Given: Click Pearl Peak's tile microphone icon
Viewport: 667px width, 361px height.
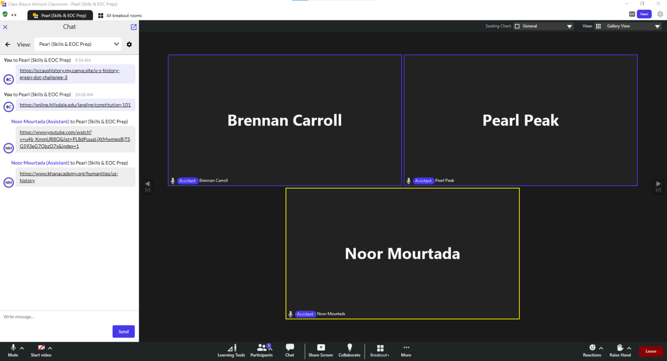Looking at the screenshot, I should pos(409,181).
